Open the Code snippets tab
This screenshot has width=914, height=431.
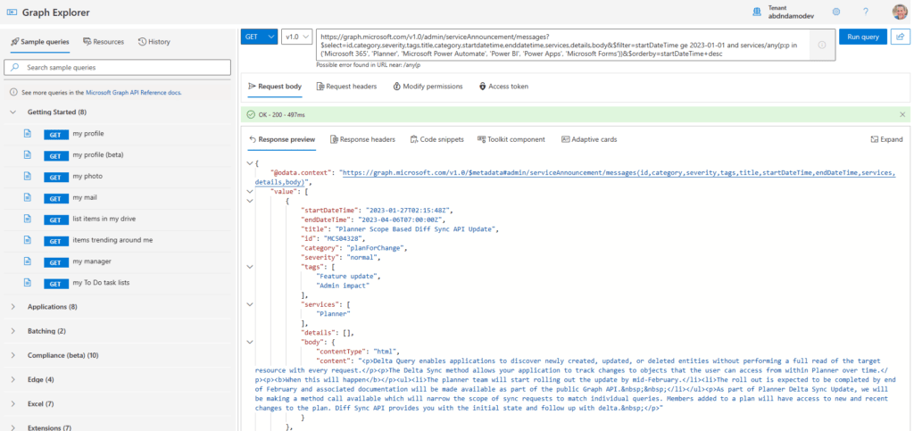[x=437, y=139]
